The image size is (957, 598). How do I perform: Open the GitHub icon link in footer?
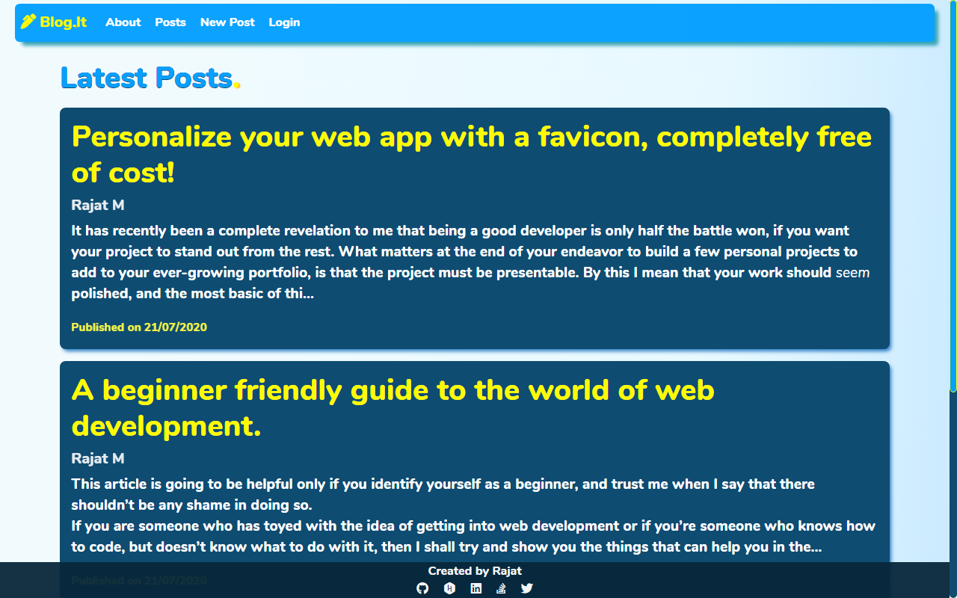click(422, 588)
